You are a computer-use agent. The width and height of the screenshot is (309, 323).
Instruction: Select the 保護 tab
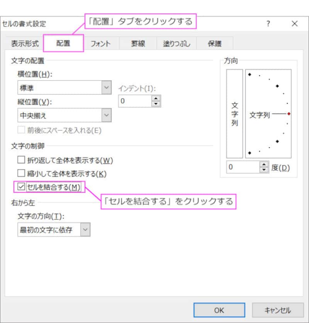(x=215, y=44)
